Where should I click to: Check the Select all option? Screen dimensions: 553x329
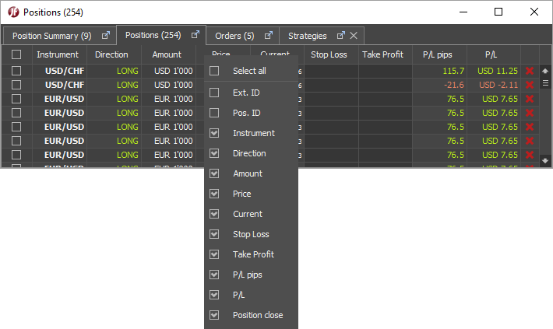click(x=214, y=72)
